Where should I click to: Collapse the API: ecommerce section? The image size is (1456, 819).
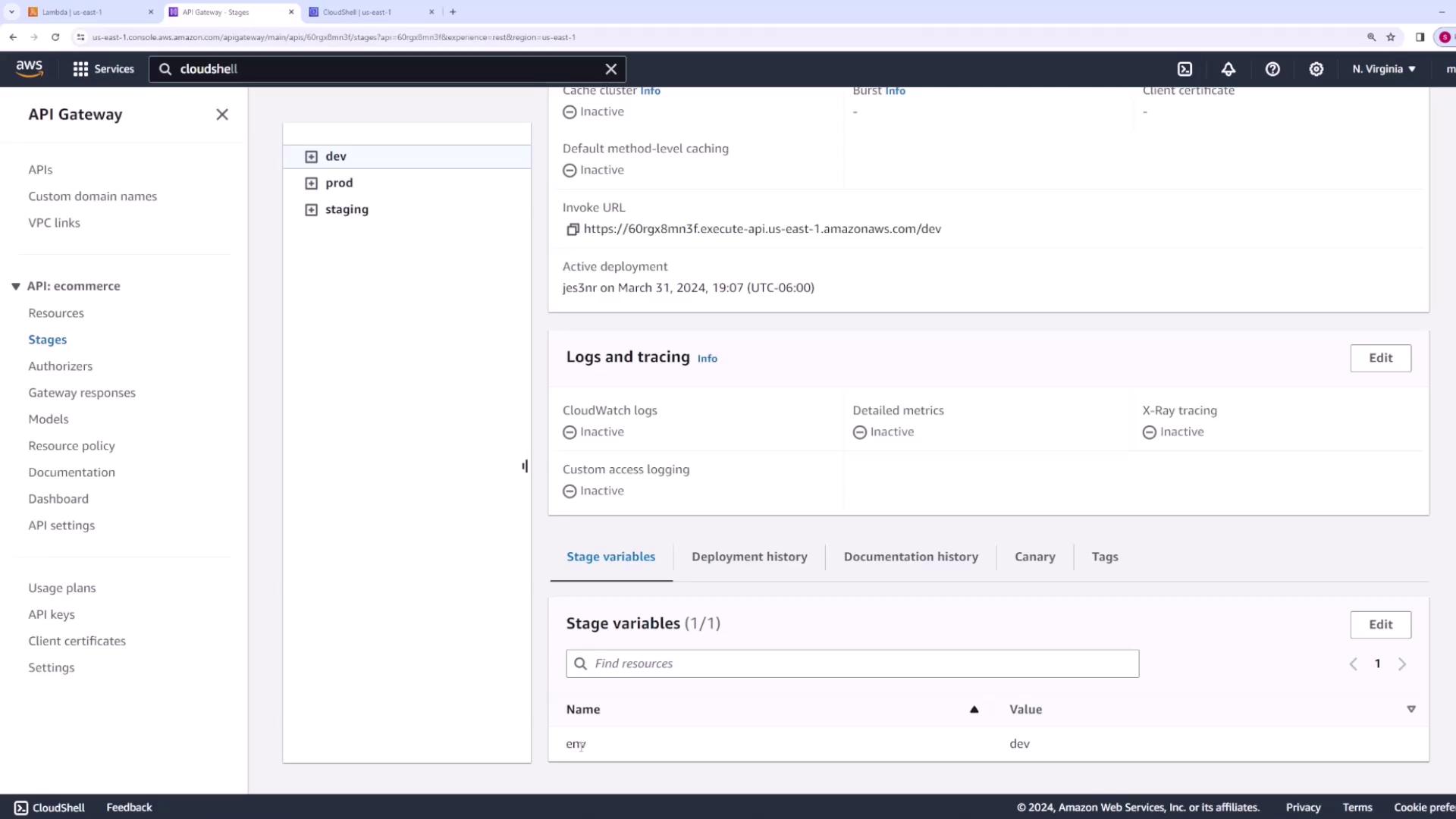click(16, 287)
